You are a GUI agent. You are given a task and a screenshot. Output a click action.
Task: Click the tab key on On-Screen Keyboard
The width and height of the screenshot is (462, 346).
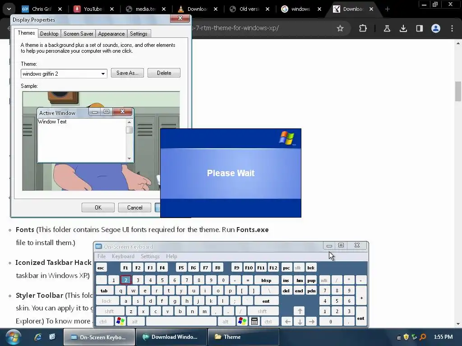(105, 291)
